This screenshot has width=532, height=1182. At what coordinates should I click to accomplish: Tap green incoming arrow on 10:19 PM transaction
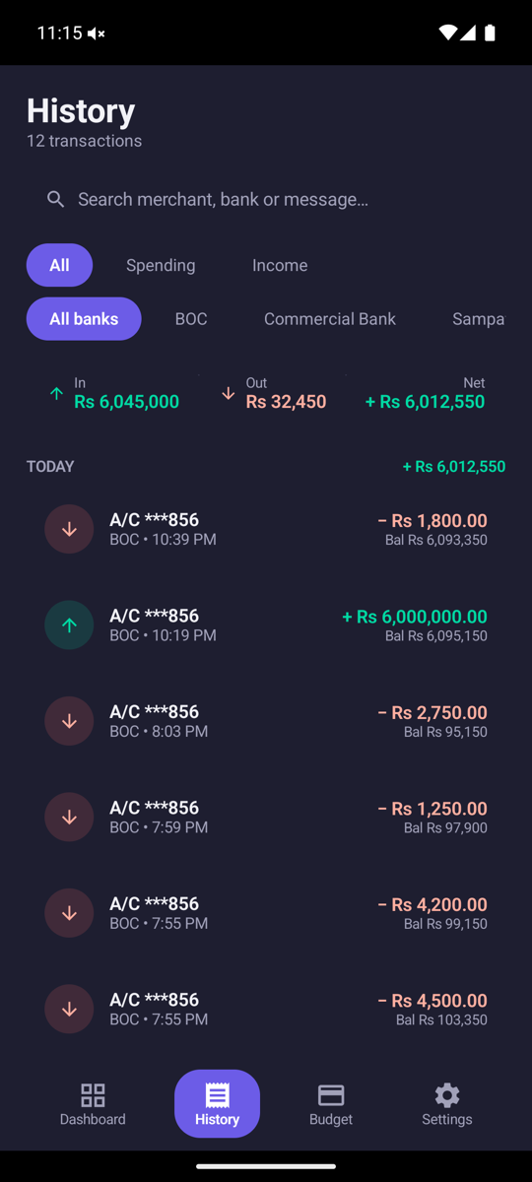69,624
